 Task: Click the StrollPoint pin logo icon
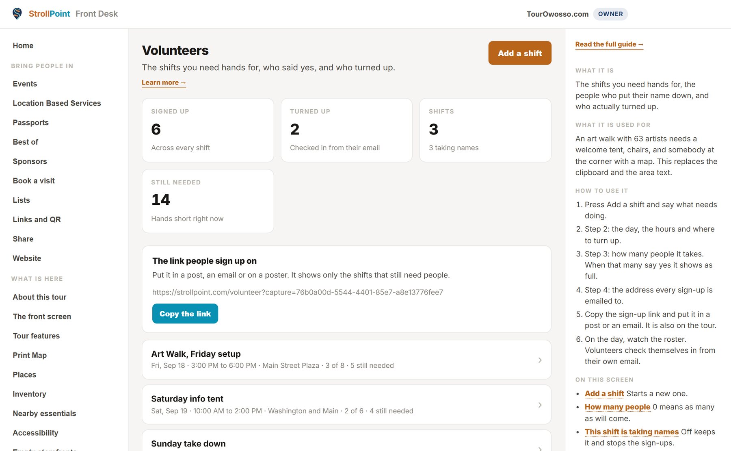17,14
